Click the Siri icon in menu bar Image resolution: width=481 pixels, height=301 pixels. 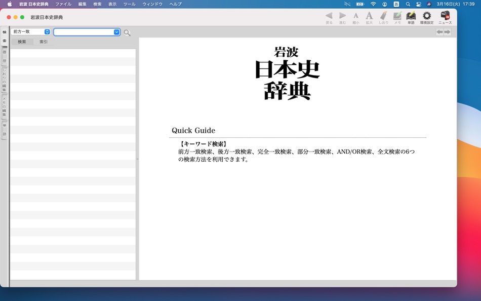tap(429, 4)
